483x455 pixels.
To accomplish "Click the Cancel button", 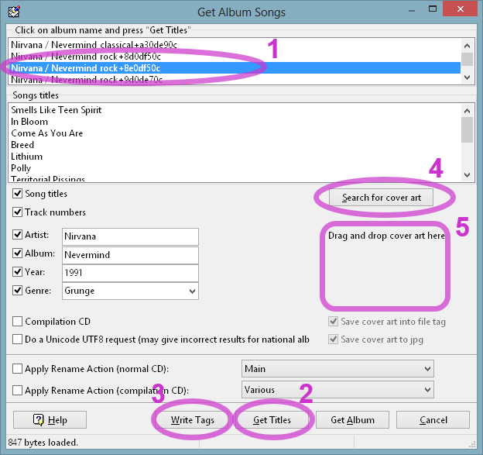I will 433,420.
